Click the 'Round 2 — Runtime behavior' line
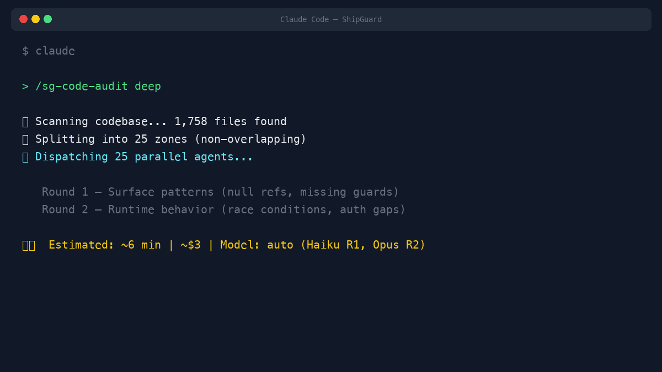This screenshot has width=662, height=372. pyautogui.click(x=224, y=210)
